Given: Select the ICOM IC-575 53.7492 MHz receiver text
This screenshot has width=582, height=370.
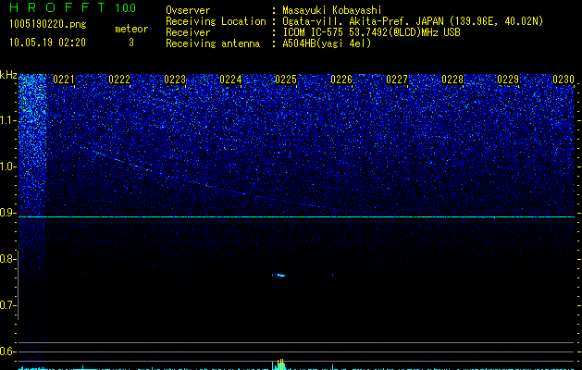Looking at the screenshot, I should [371, 32].
